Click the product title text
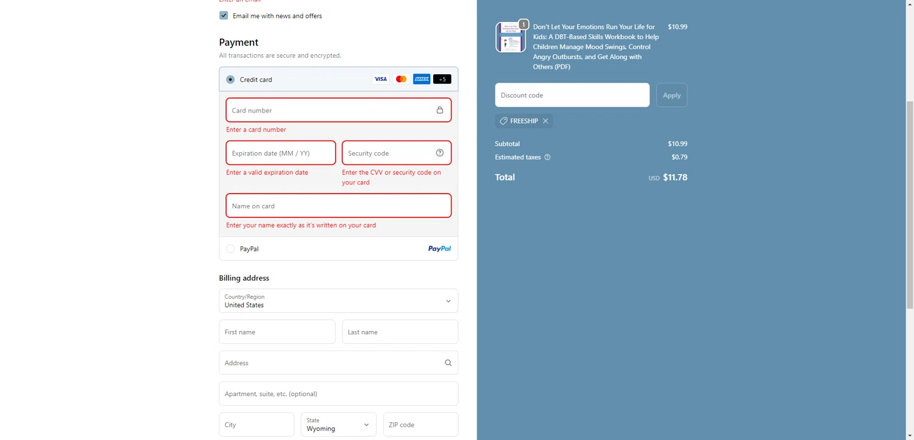 click(x=595, y=47)
